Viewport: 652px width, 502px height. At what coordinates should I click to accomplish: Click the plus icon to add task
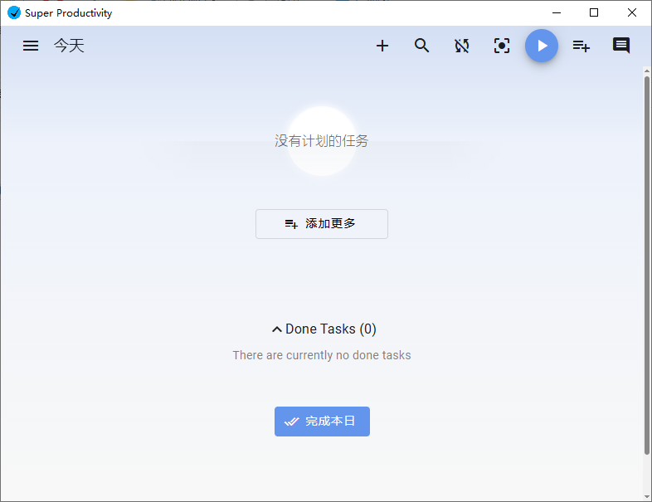[382, 46]
